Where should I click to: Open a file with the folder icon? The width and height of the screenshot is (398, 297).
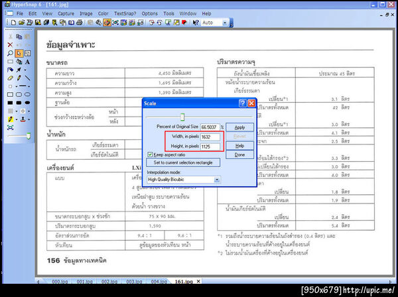click(22, 23)
